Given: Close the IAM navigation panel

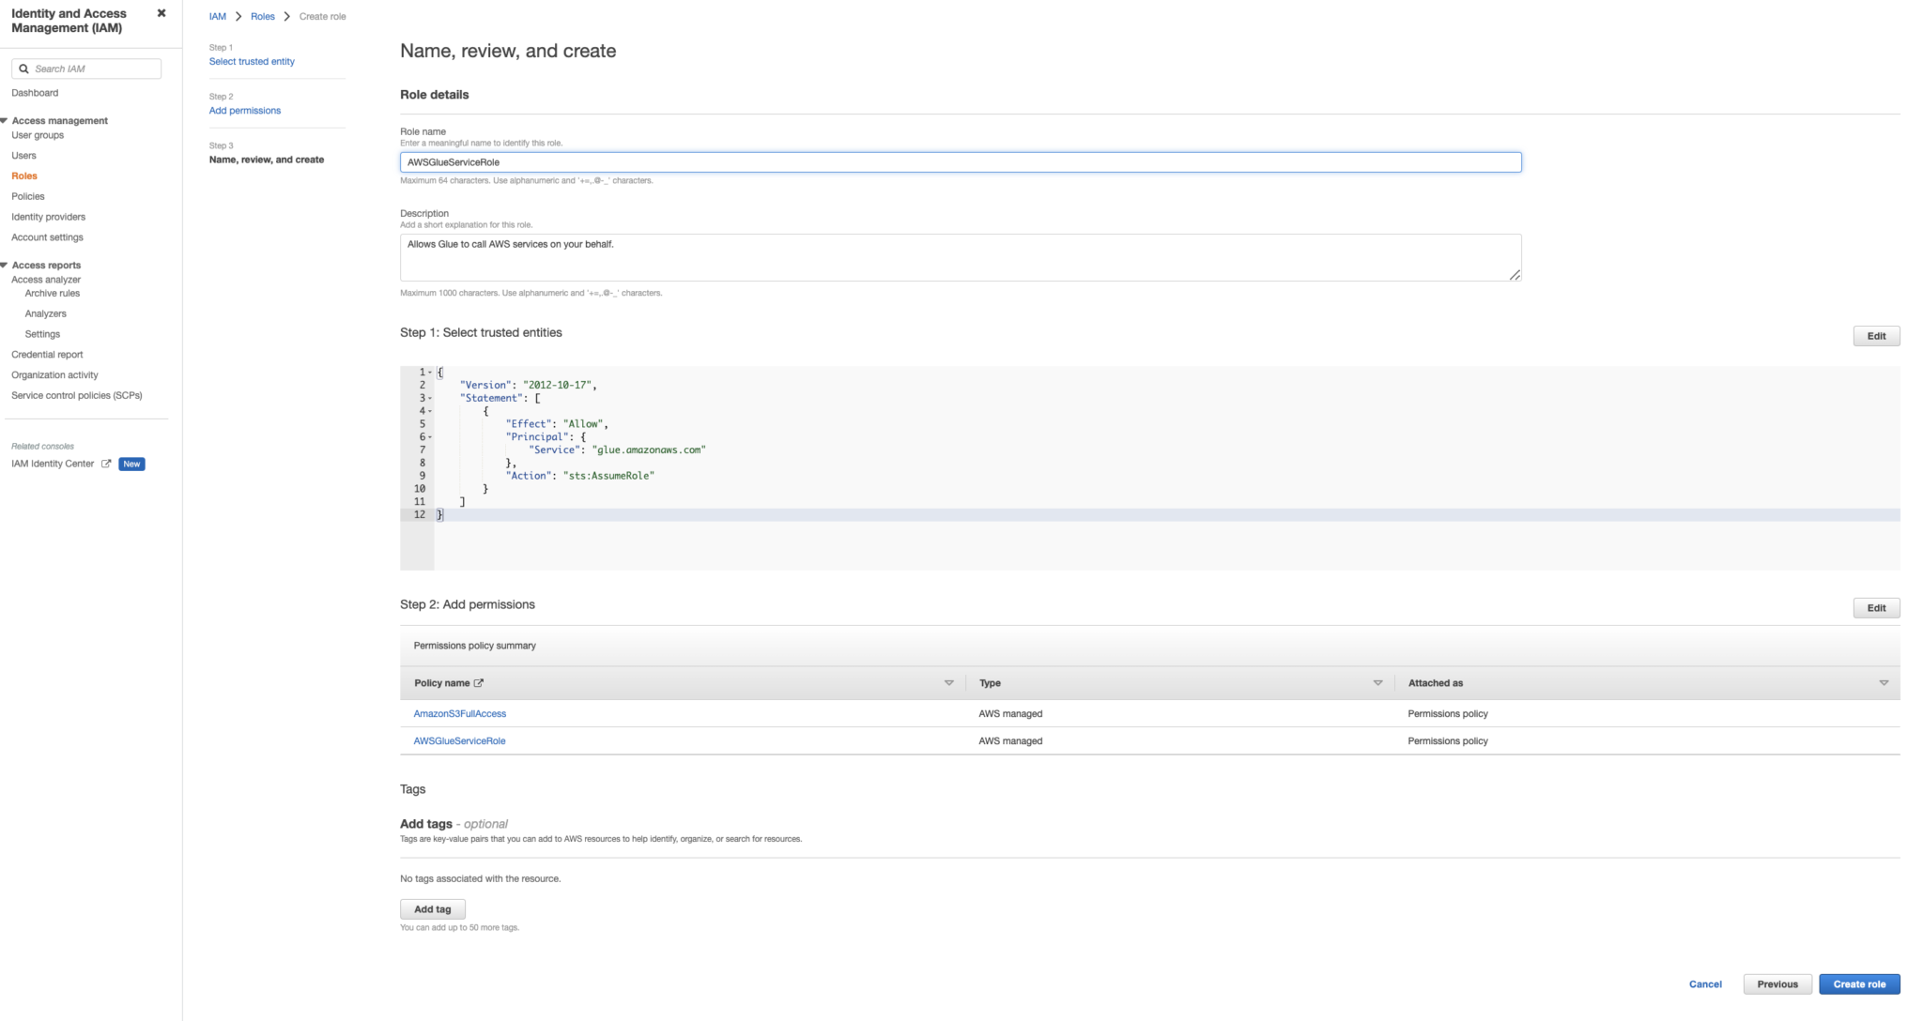Looking at the screenshot, I should pos(162,13).
